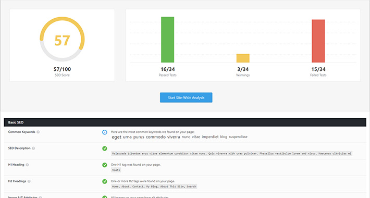Image resolution: width=370 pixels, height=198 pixels.
Task: Open help icon next to H2 Headings
Action: pyautogui.click(x=29, y=181)
